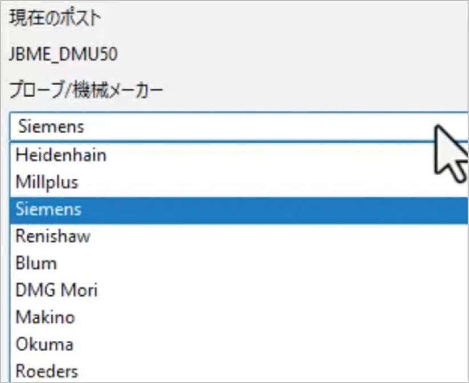Switch the selection to Renishaw

pyautogui.click(x=52, y=236)
